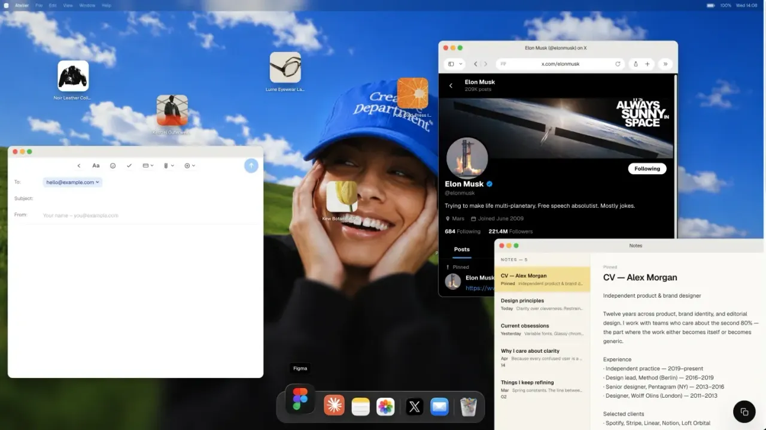Open the Atelier menu

click(x=22, y=5)
